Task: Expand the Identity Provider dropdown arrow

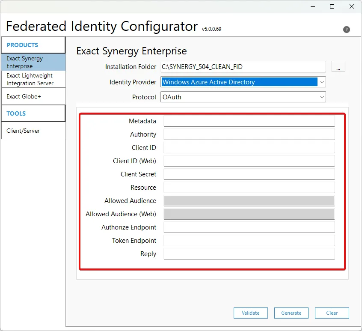Action: tap(322, 82)
